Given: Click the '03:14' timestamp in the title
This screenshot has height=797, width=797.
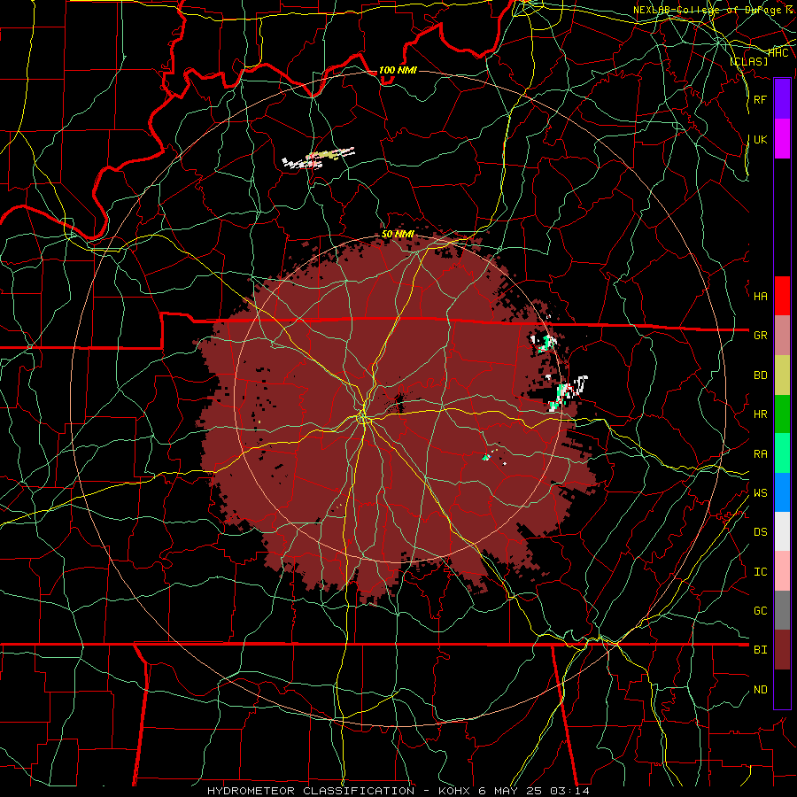Looking at the screenshot, I should point(569,791).
